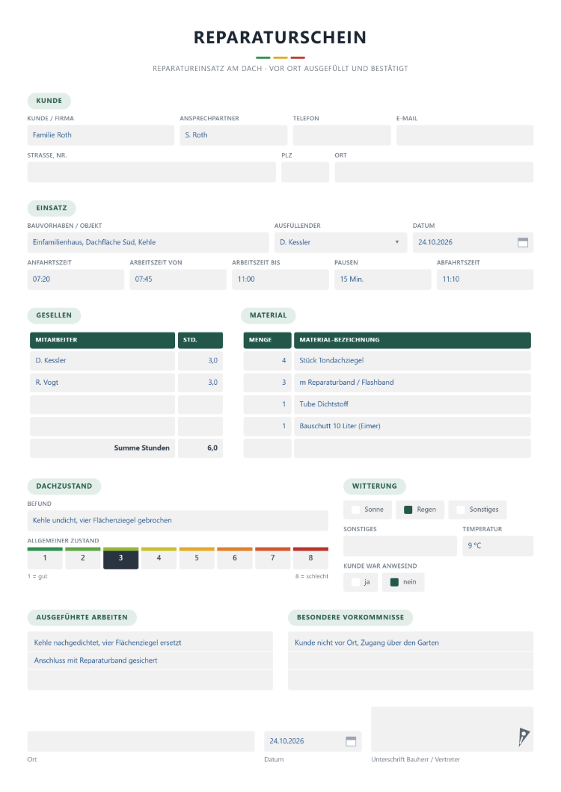
Task: Edit Menge cell for Stück Tondachziegel
Action: click(x=268, y=361)
